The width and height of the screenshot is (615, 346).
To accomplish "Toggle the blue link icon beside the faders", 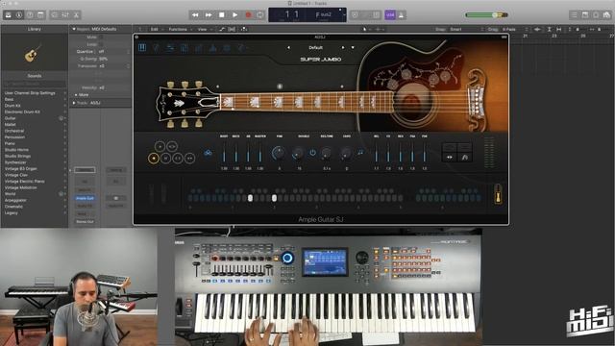I will point(208,153).
